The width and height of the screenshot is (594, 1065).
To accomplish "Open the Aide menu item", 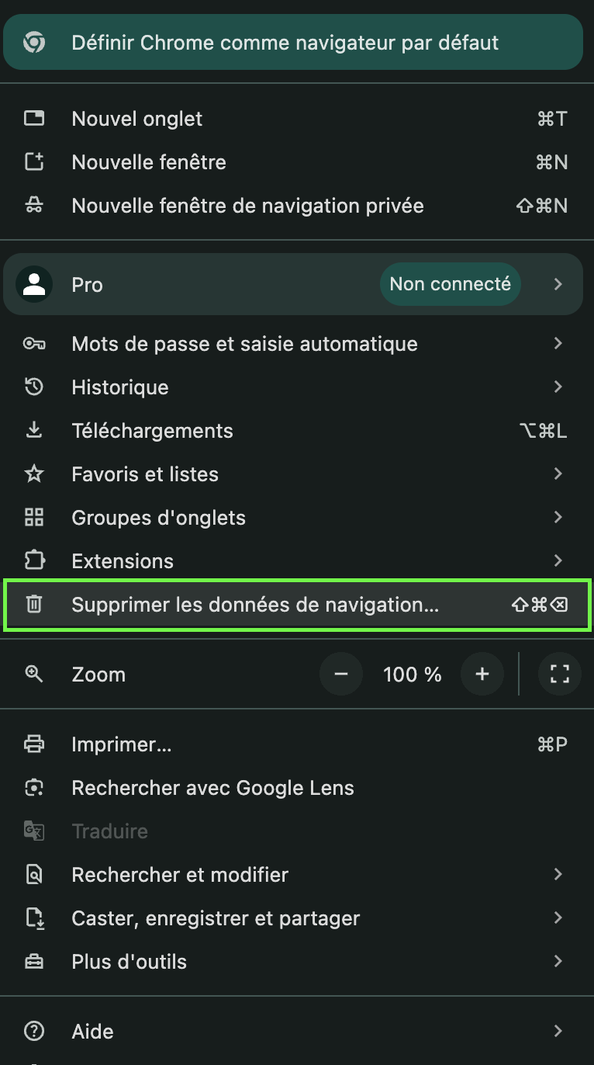I will [x=93, y=1032].
